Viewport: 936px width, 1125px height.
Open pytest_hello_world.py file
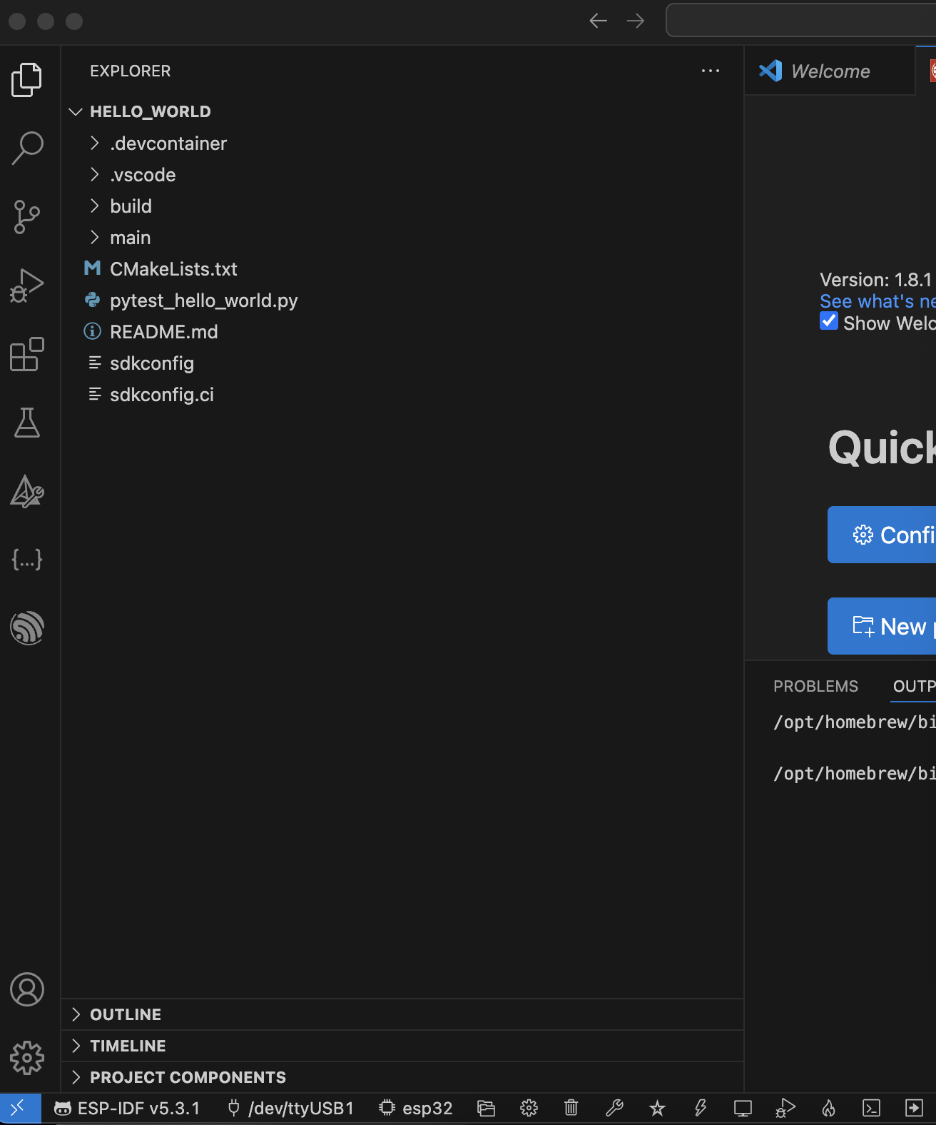(x=402, y=301)
